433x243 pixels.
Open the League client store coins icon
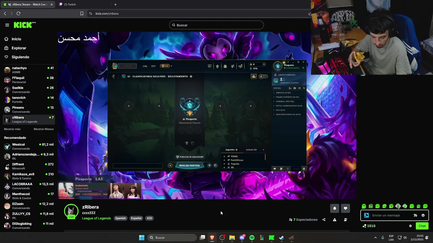coord(241,66)
